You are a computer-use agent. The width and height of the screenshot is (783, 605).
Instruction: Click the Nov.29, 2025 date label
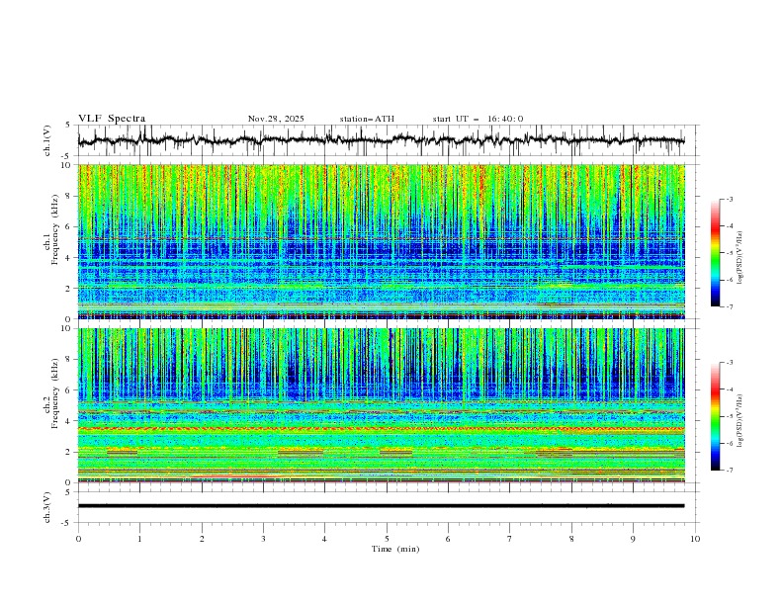click(x=276, y=119)
